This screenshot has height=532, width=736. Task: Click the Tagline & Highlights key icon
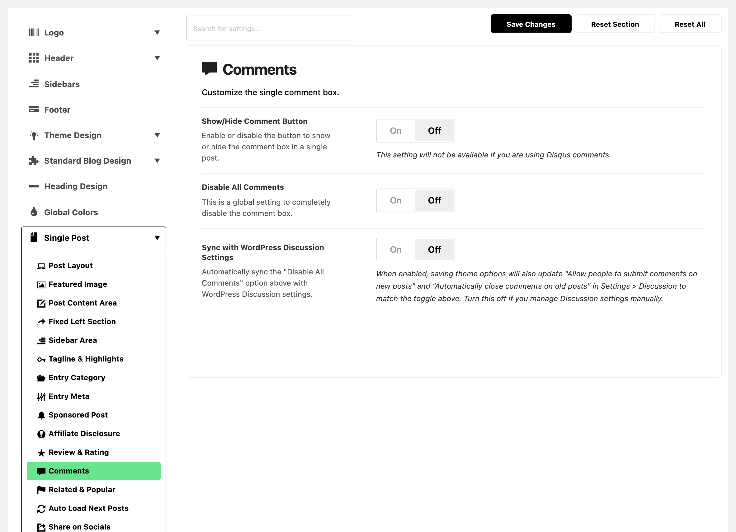pos(41,359)
